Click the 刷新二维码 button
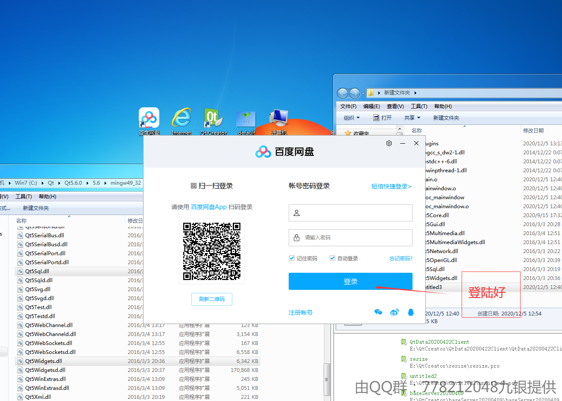562x401 pixels. [212, 299]
